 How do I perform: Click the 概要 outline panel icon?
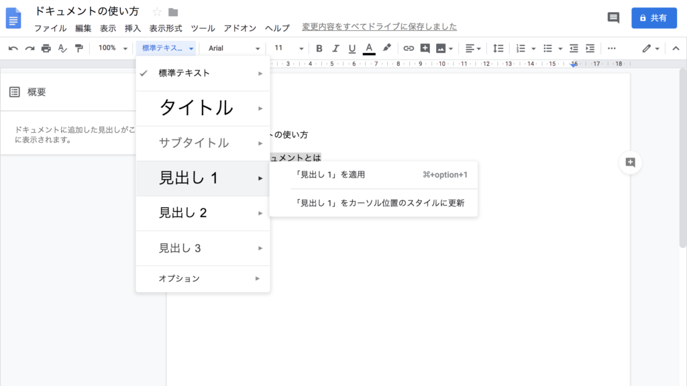[15, 92]
